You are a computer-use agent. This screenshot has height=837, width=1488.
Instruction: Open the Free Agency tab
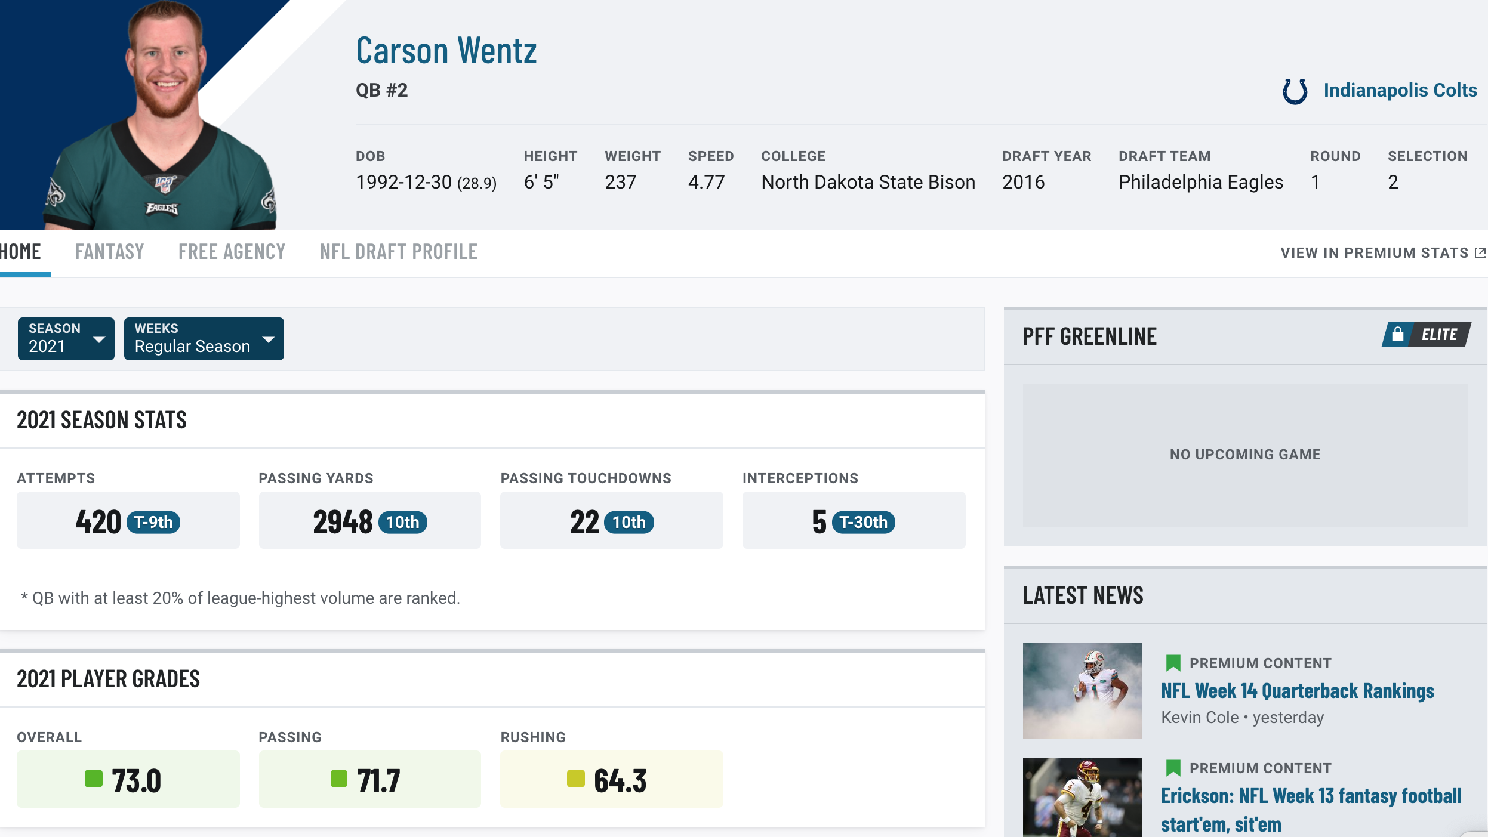[232, 252]
